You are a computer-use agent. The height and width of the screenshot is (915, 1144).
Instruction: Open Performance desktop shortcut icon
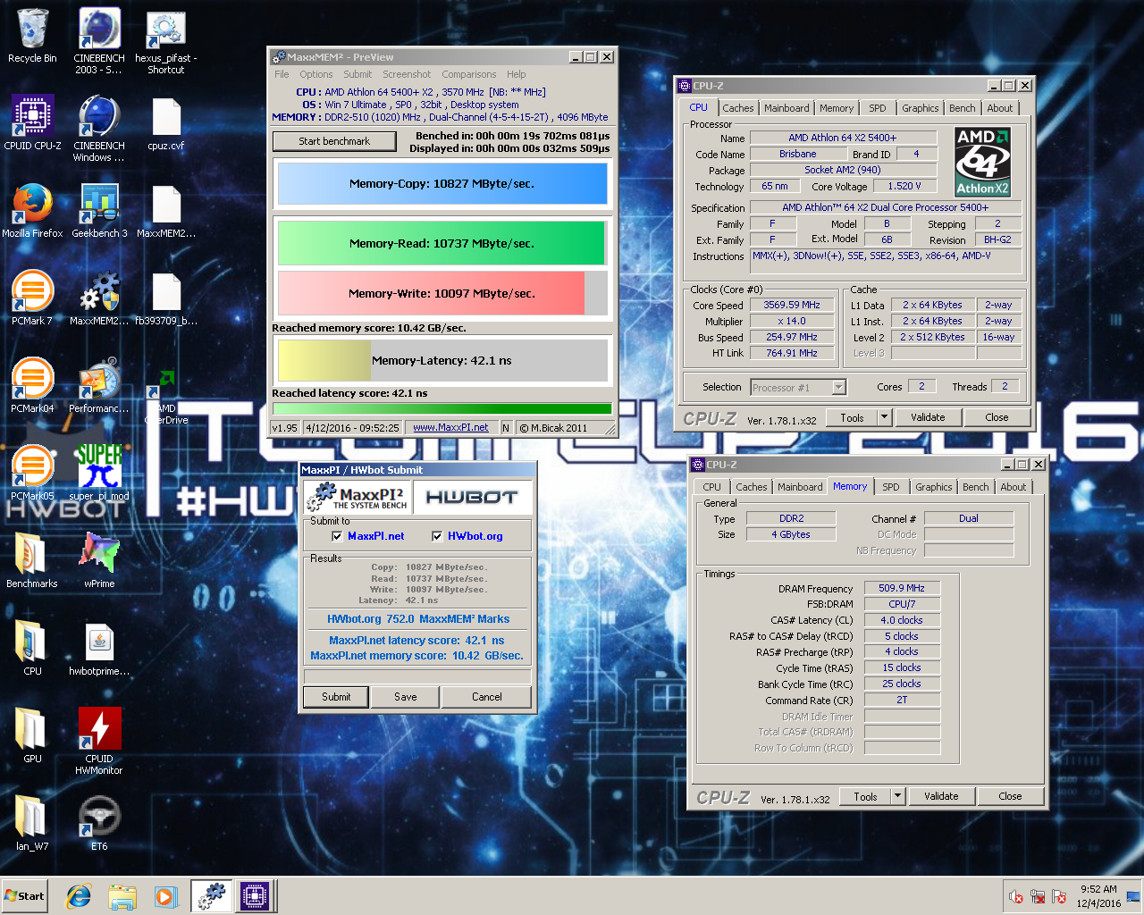pyautogui.click(x=99, y=385)
